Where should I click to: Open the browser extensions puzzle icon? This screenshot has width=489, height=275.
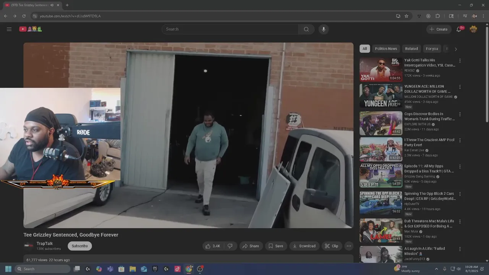pos(438,16)
